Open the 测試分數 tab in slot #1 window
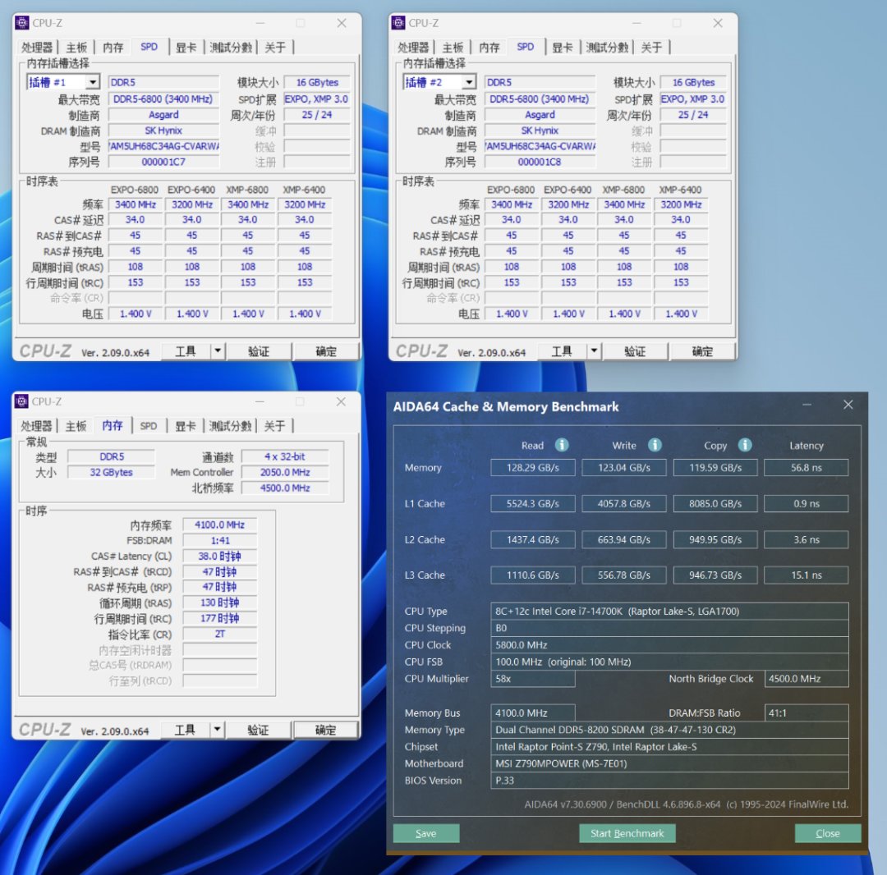 [230, 47]
